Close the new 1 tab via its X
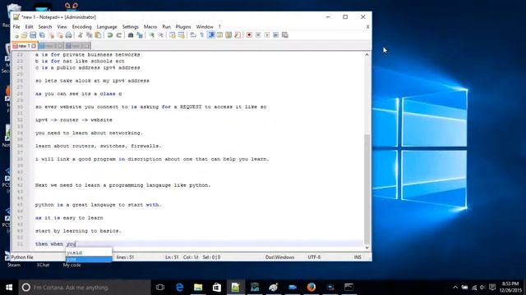Screen dimensions: 526x295 tap(34, 46)
